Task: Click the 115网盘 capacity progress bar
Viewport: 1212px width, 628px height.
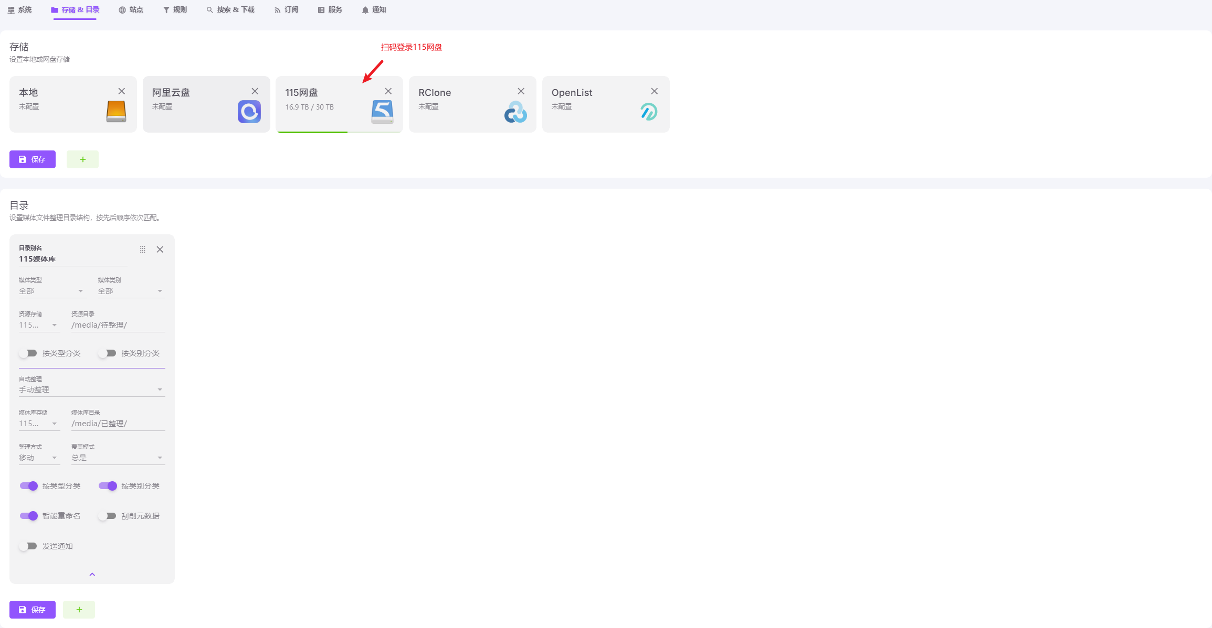Action: [339, 132]
